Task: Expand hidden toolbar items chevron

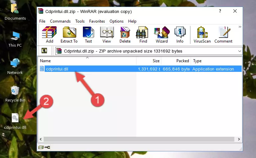Action: pos(240,27)
